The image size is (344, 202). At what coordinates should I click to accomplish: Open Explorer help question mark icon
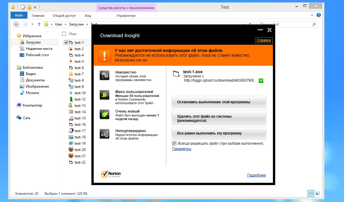point(319,15)
